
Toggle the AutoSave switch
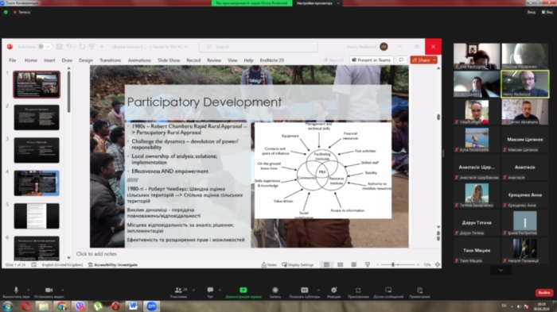click(x=45, y=47)
